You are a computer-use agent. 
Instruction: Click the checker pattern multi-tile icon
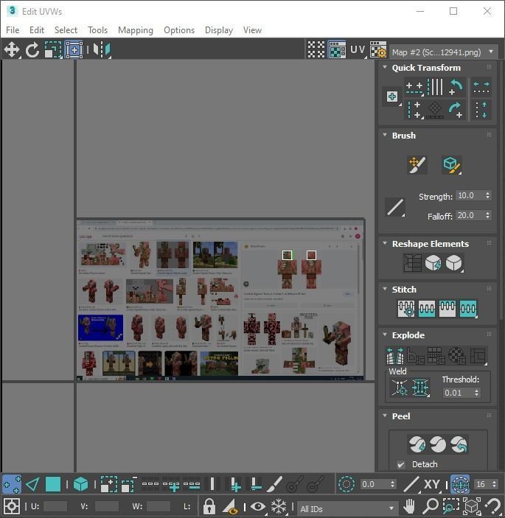316,49
